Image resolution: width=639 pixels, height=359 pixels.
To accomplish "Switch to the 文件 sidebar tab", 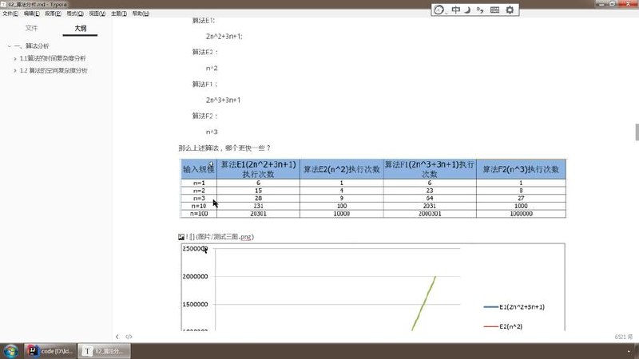I will coord(31,28).
